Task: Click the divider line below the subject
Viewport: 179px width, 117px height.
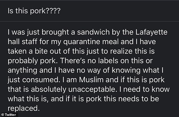Action: (x=89, y=21)
